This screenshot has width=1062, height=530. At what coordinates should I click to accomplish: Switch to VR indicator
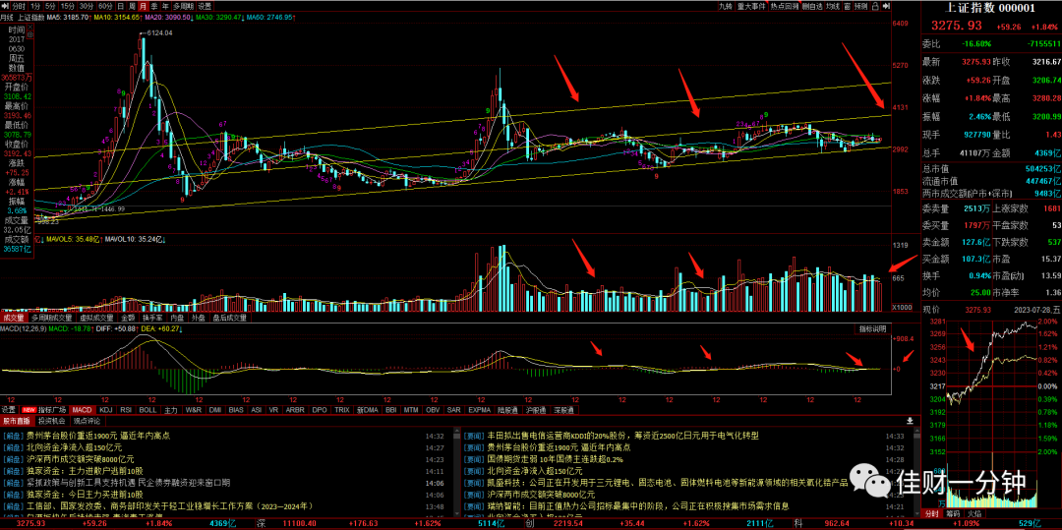273,410
